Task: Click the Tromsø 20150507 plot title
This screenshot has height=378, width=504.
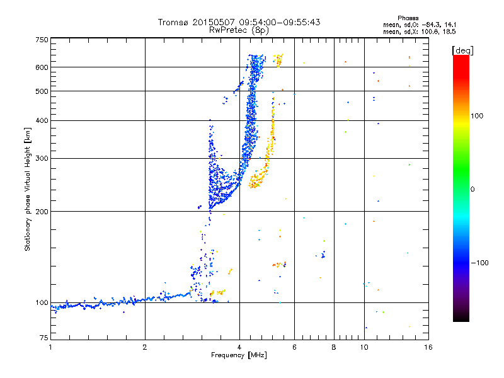Action: [239, 22]
